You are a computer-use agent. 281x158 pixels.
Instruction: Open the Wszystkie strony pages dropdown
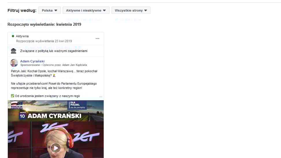(131, 10)
